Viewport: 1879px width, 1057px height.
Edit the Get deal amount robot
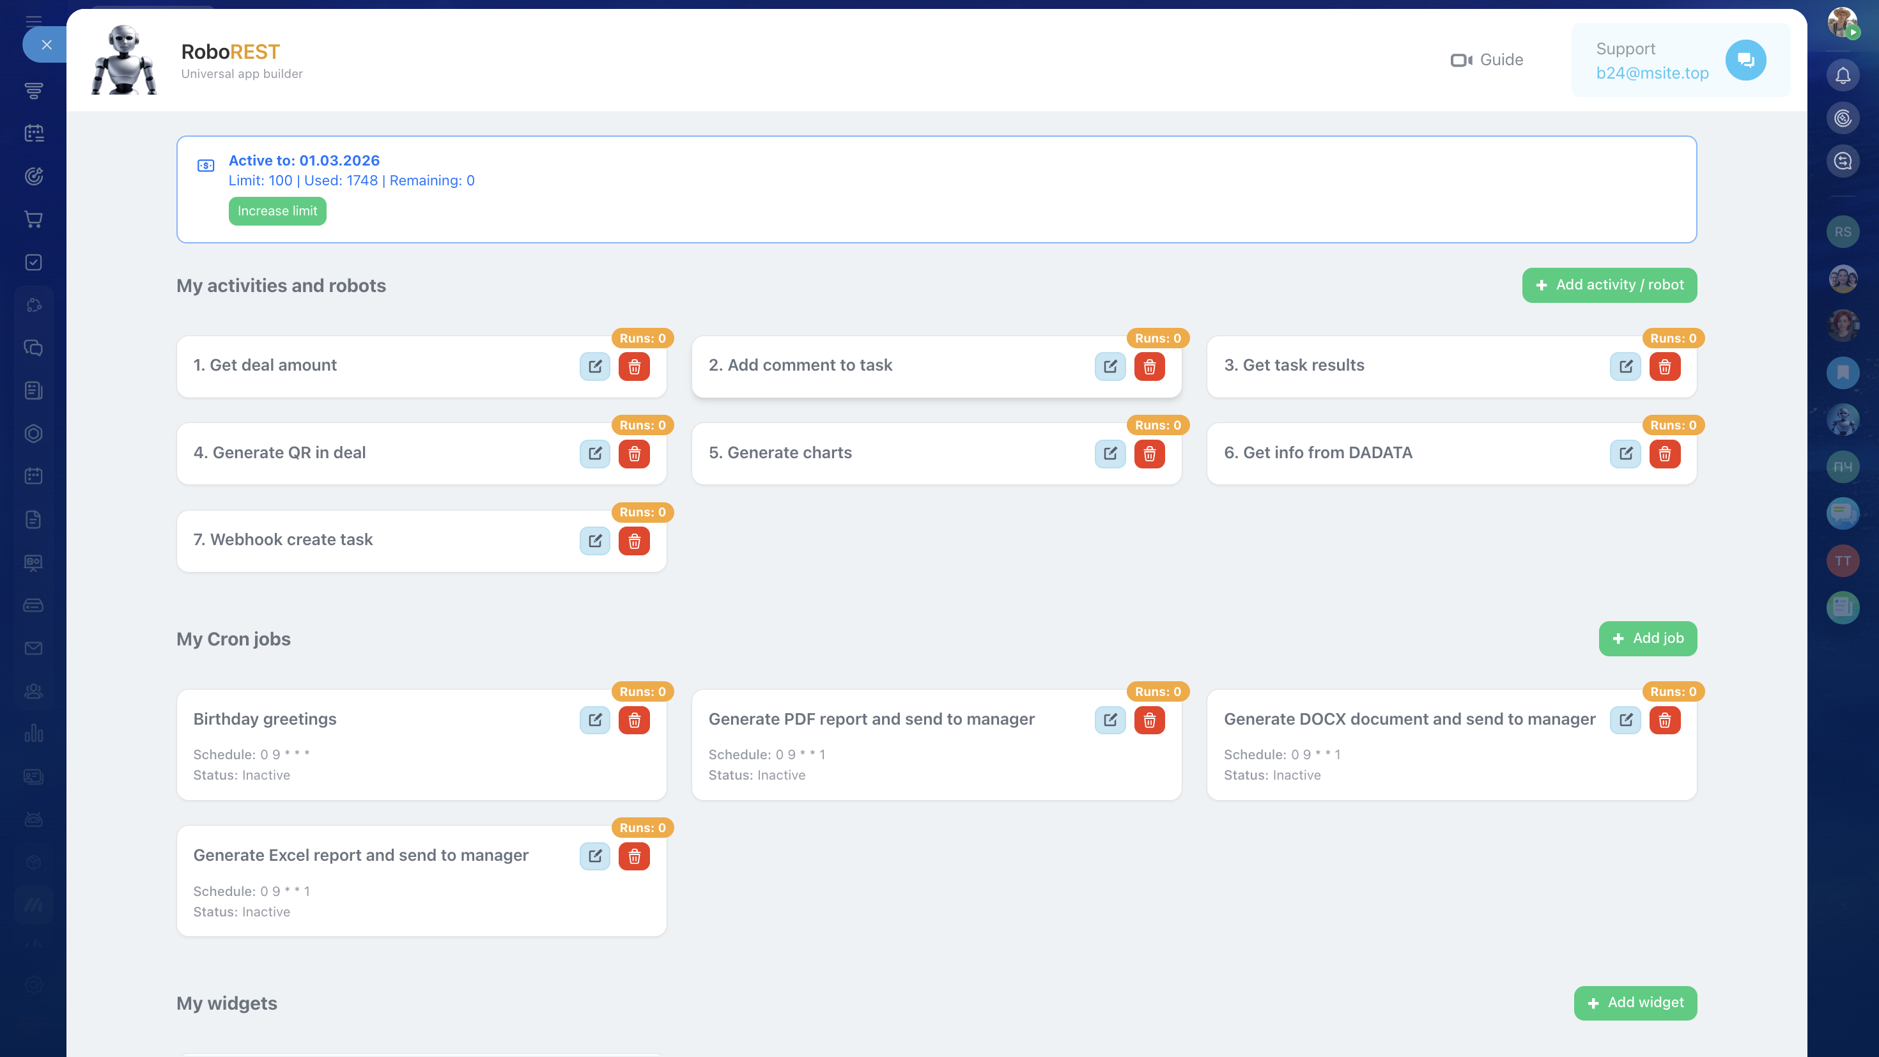(594, 366)
